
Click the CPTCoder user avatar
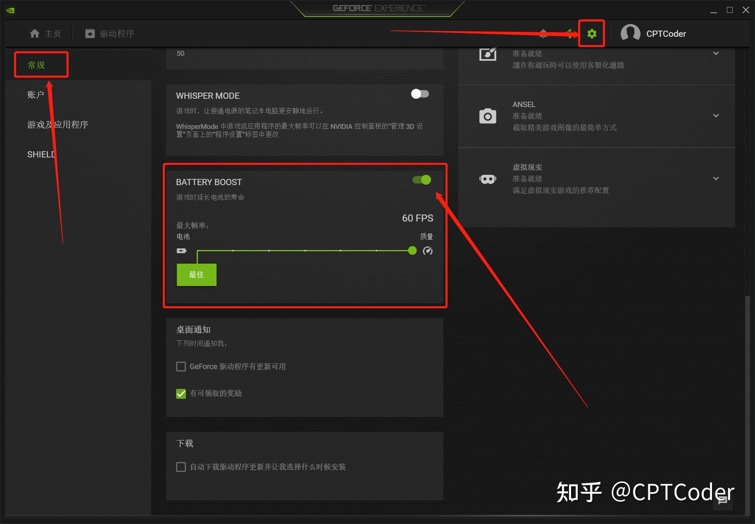(630, 33)
